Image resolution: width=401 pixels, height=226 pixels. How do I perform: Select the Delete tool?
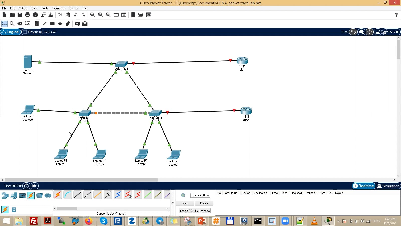pos(20,24)
